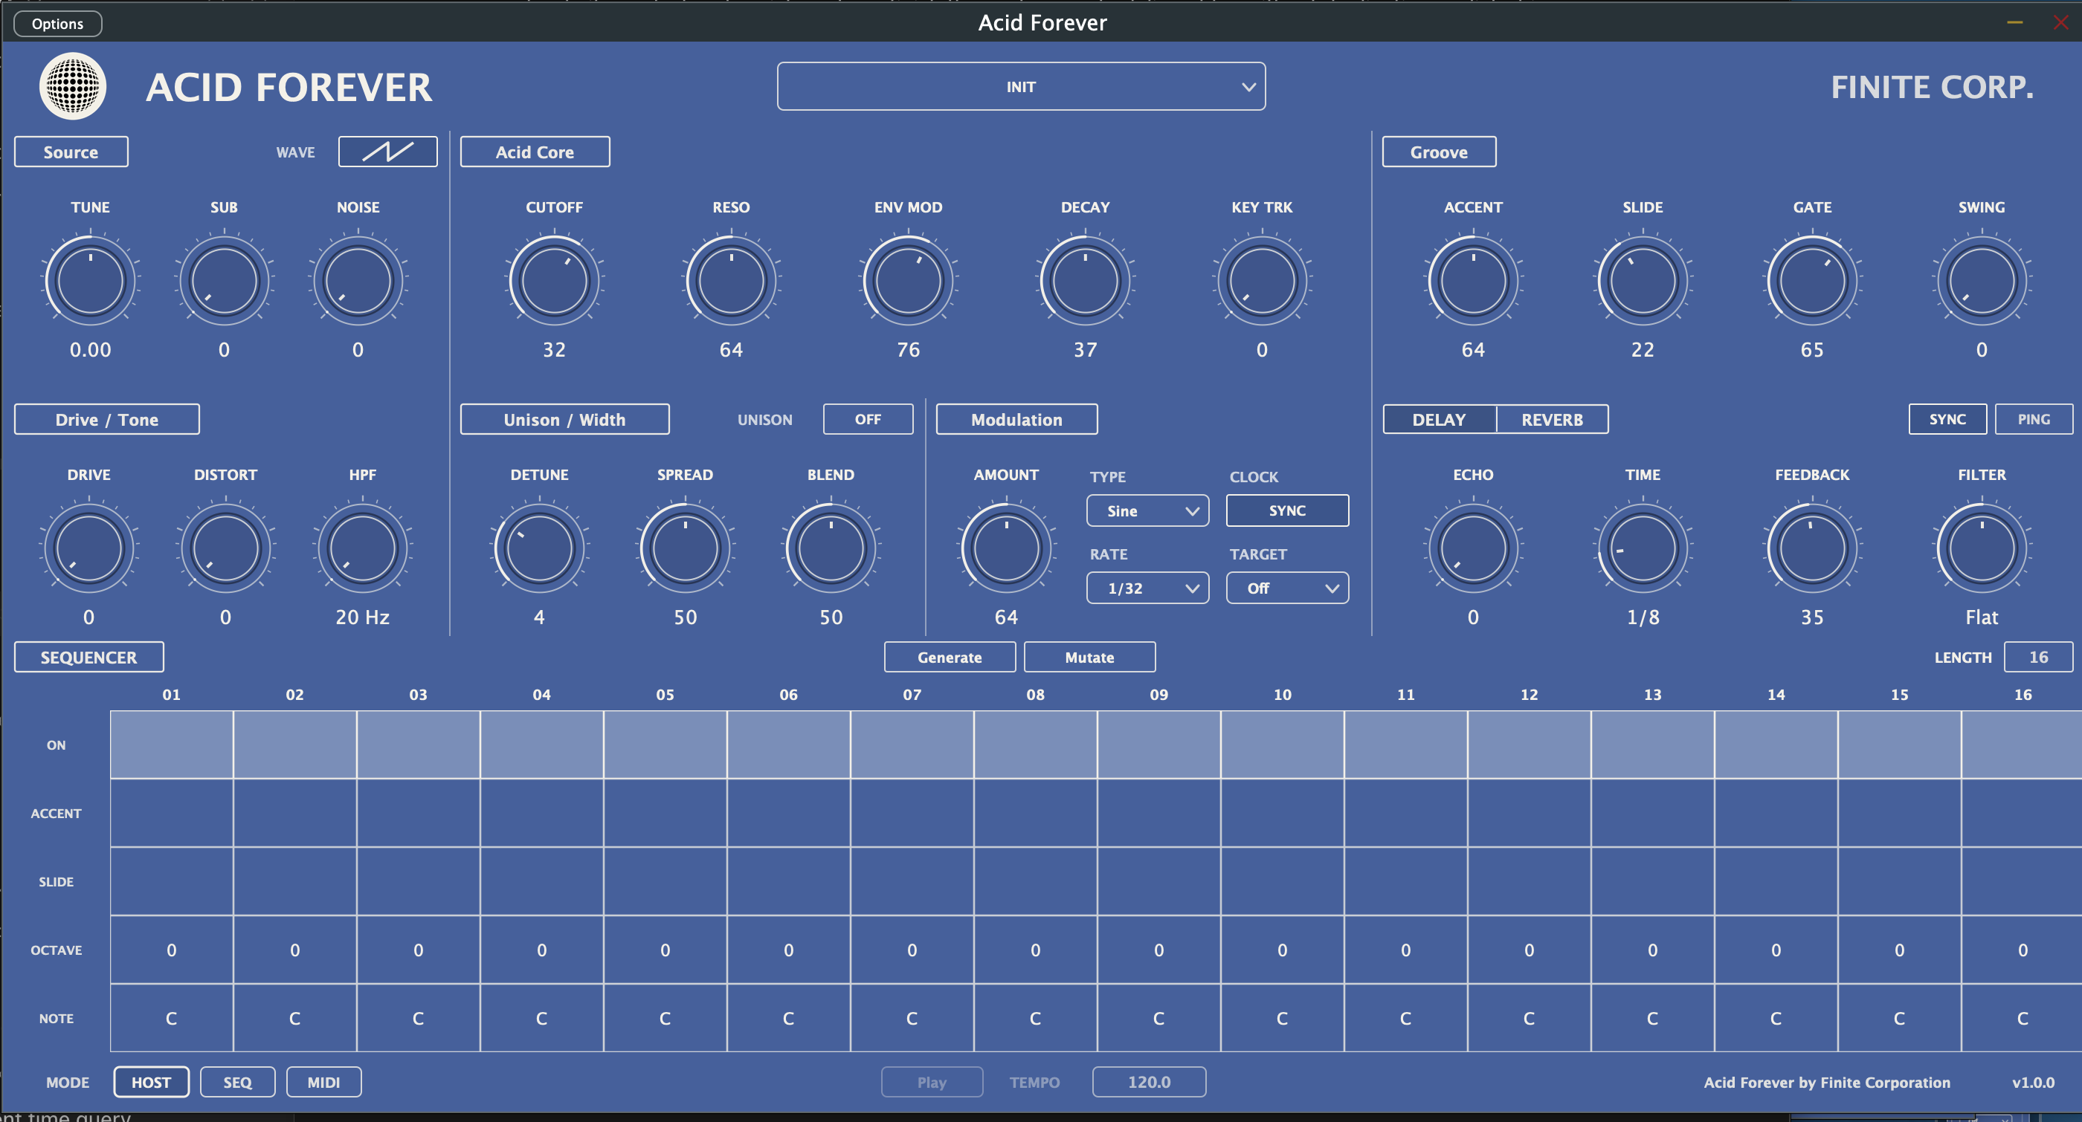Click the NOISE knob
This screenshot has width=2082, height=1122.
tap(358, 280)
